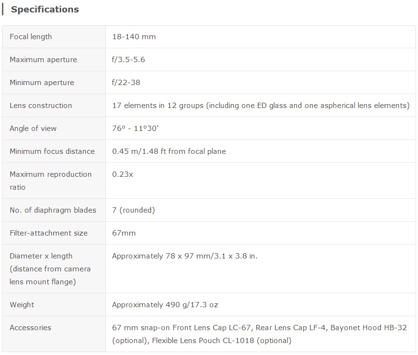Viewport: 418px width, 355px height.
Task: Select the 0.23x value
Action: point(123,174)
